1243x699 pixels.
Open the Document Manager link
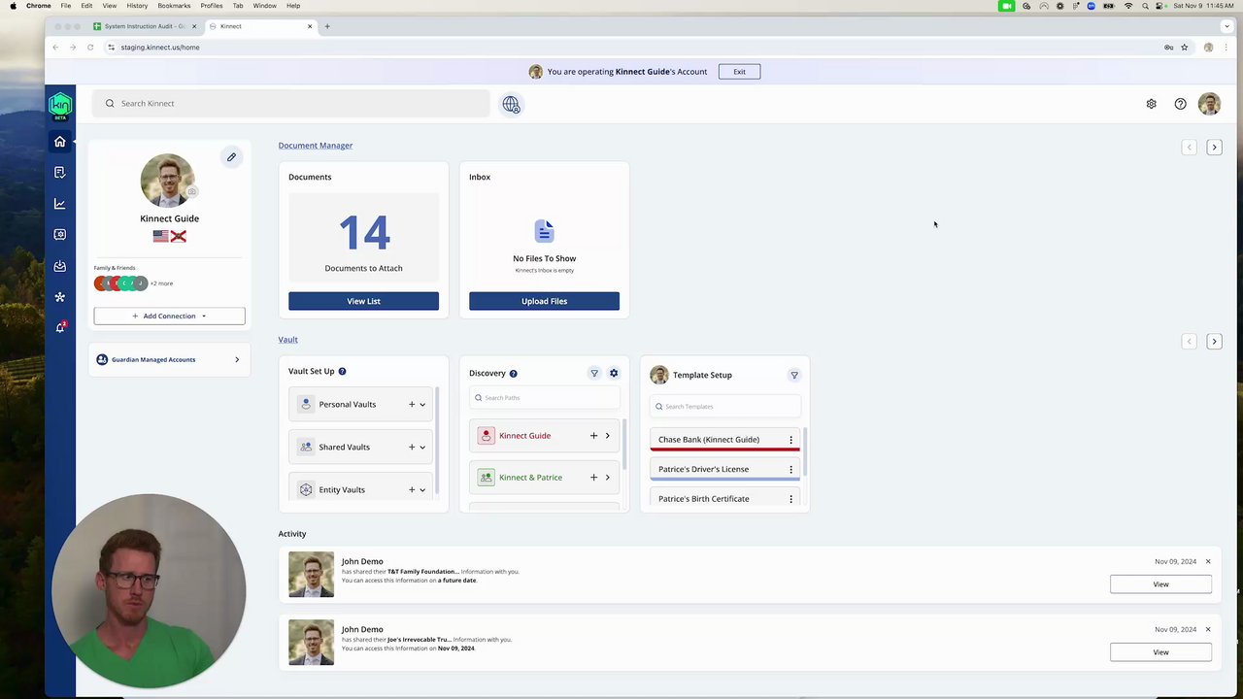316,146
